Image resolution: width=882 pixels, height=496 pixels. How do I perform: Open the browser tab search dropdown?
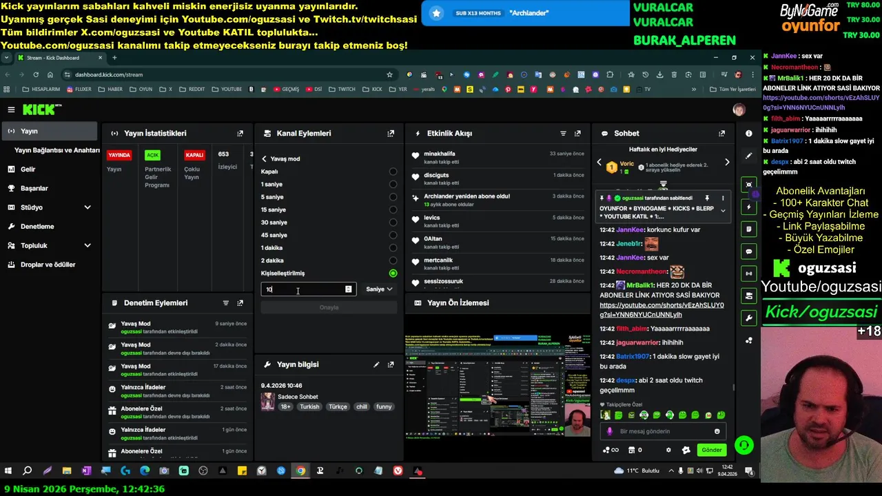(x=6, y=58)
